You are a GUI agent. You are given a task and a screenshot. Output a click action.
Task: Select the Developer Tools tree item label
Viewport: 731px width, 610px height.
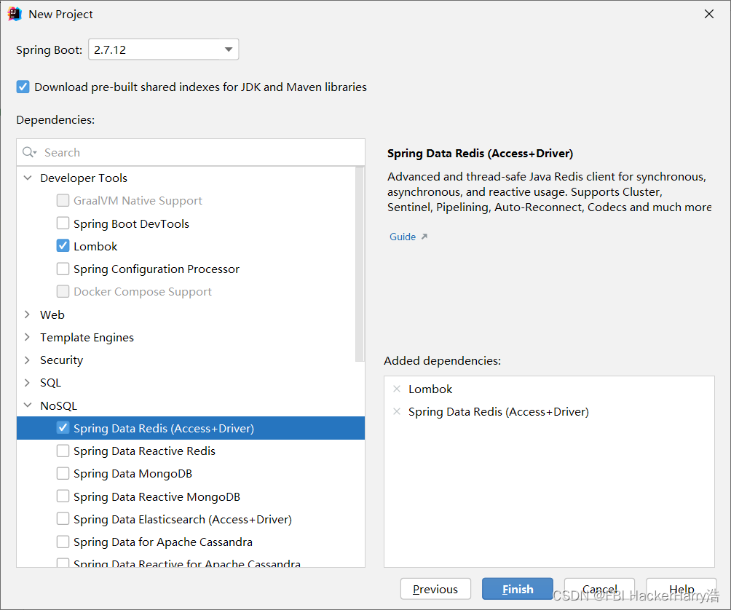(84, 178)
